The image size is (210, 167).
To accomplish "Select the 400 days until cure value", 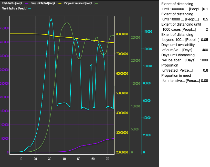I will coord(205,50).
